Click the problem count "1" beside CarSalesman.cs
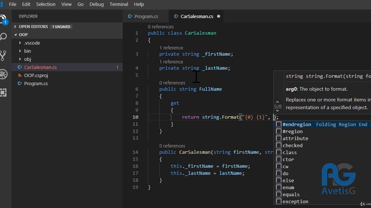 pyautogui.click(x=117, y=67)
